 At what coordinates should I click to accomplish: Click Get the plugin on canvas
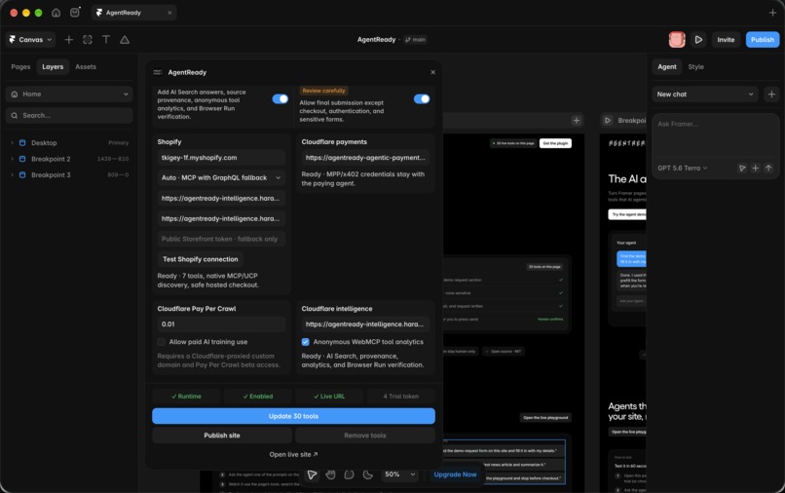[x=555, y=143]
